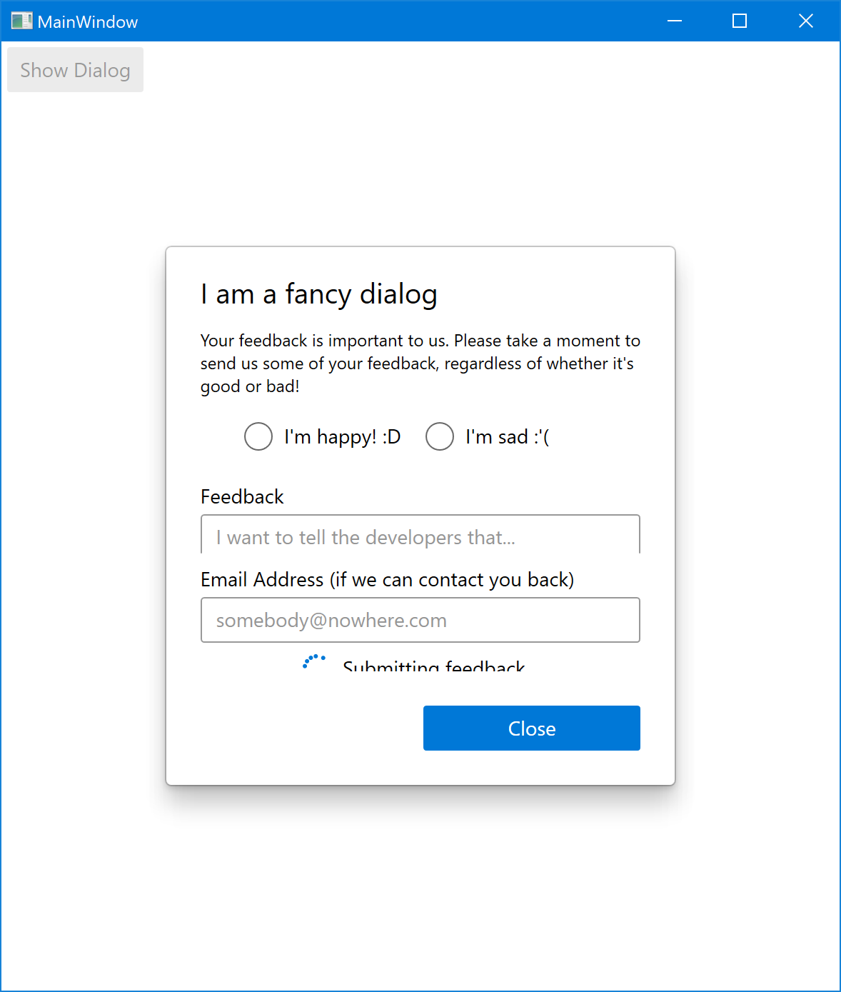Select the I'm happy! :D radio button
841x992 pixels.
[x=258, y=436]
